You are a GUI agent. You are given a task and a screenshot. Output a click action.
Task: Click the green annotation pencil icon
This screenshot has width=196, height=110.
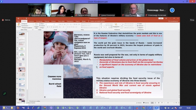pyautogui.click(x=5, y=94)
